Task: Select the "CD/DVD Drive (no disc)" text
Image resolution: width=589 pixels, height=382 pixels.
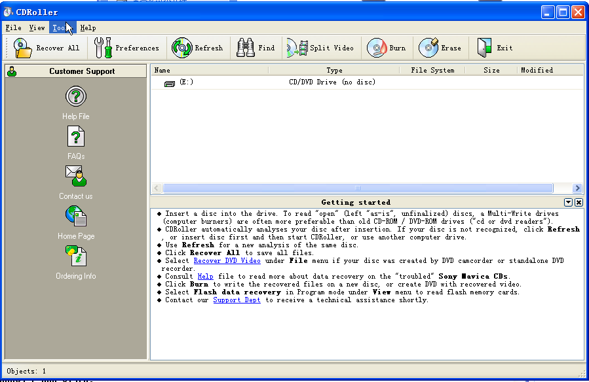Action: click(332, 82)
